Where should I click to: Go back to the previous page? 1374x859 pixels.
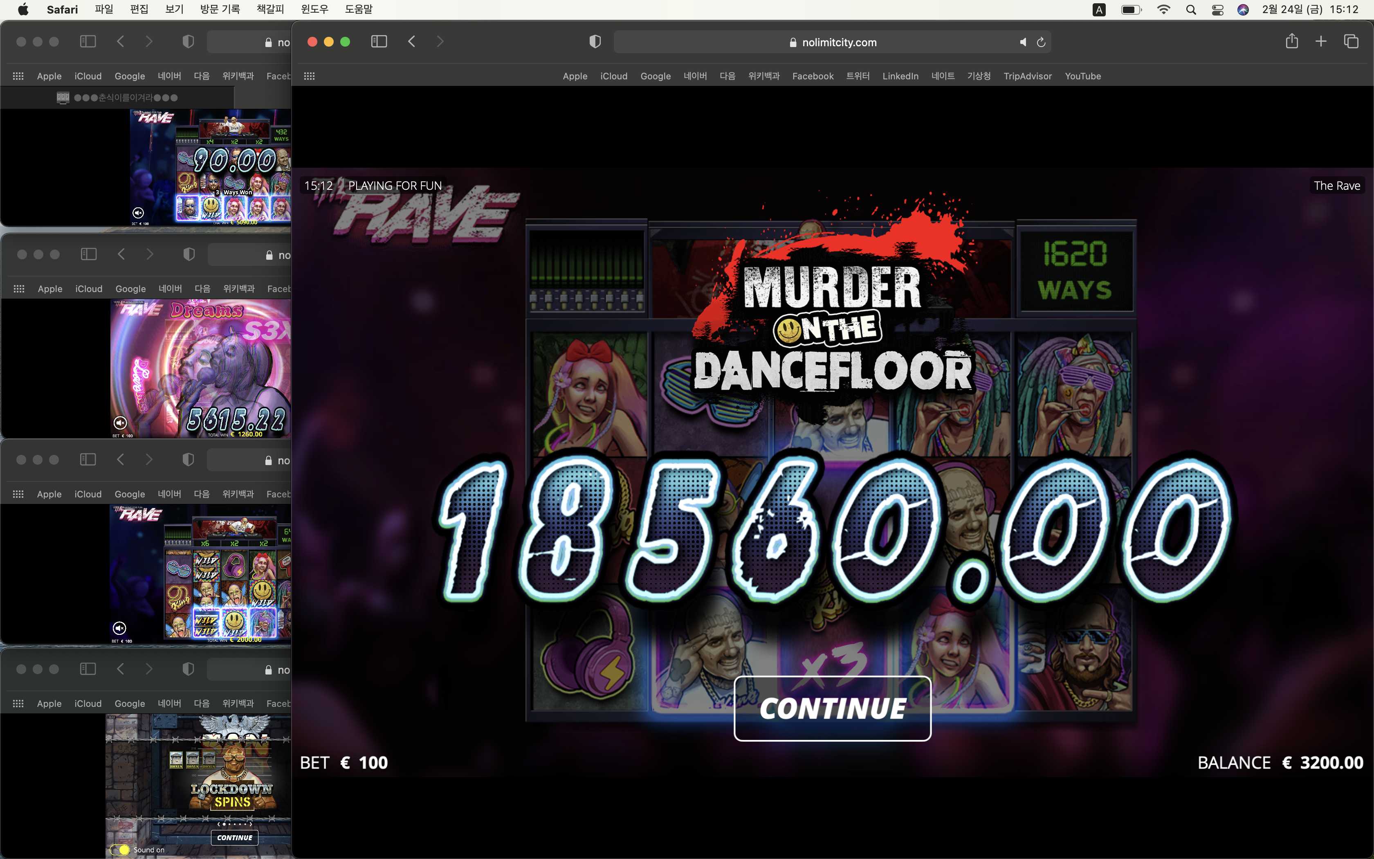[412, 41]
